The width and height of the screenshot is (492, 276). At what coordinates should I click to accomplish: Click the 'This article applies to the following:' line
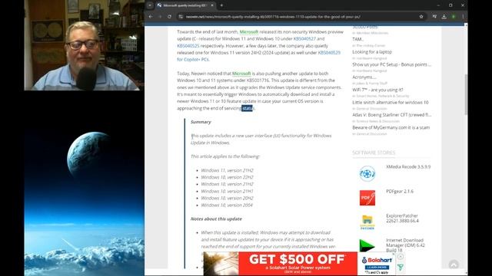click(225, 156)
